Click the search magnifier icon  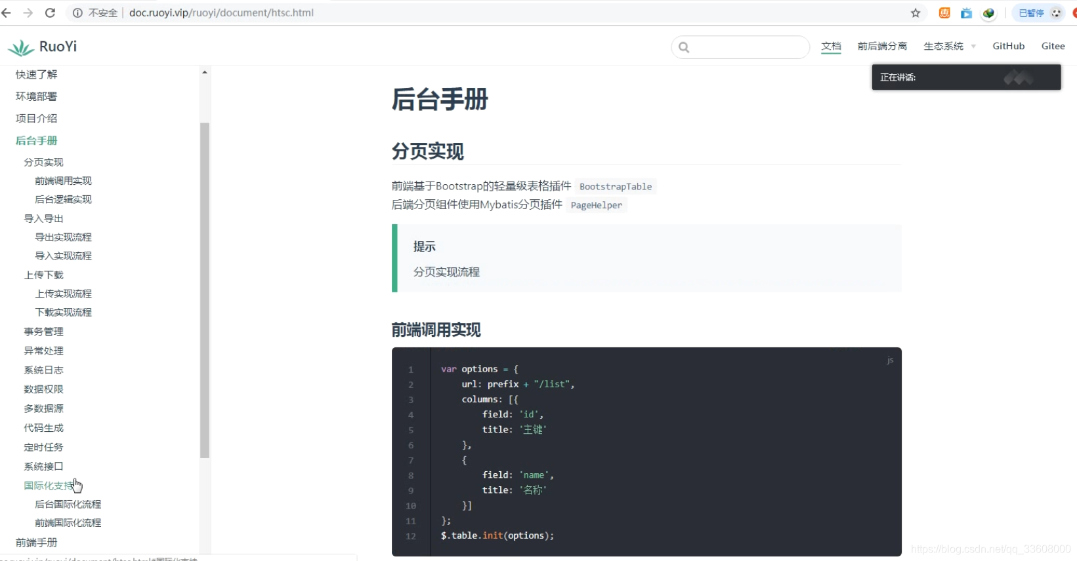684,47
